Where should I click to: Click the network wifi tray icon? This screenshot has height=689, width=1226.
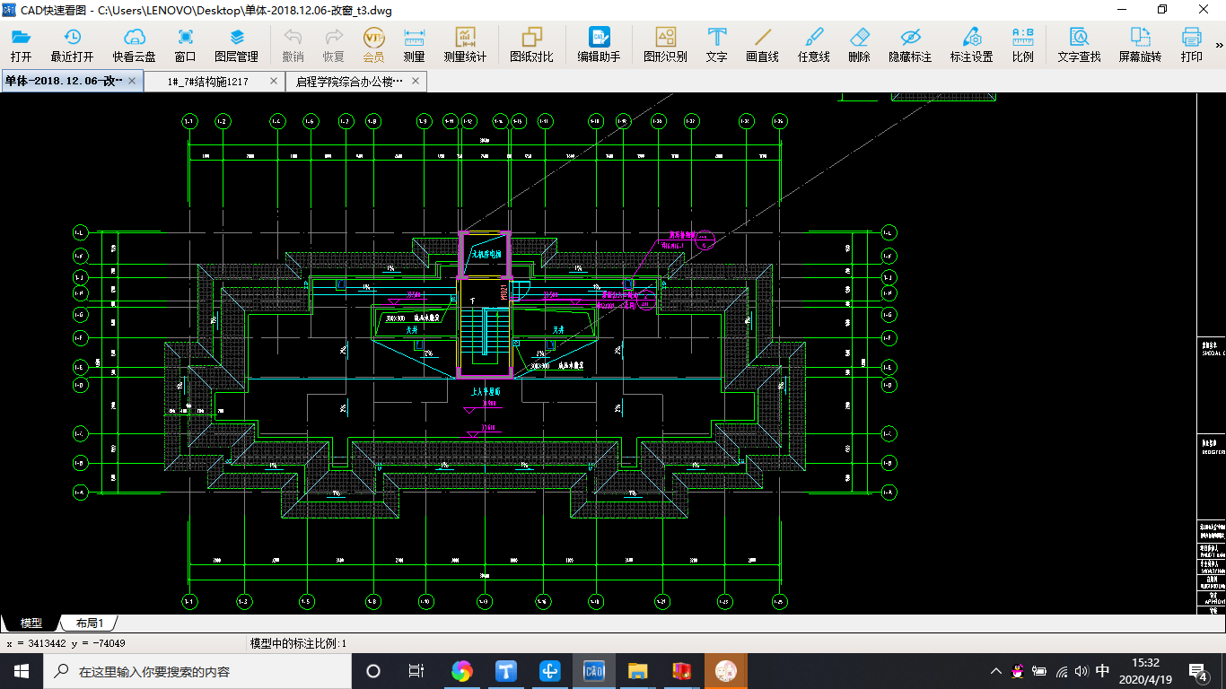coord(1061,671)
